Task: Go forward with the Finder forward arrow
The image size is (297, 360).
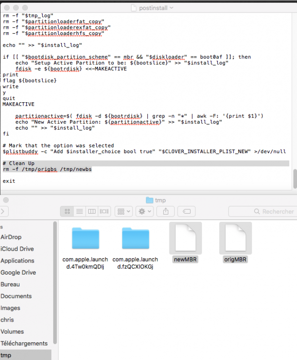Action: pyautogui.click(x=3, y=211)
